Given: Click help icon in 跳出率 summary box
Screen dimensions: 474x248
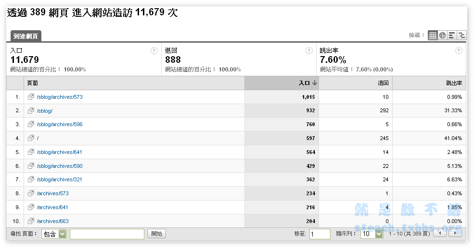Looking at the screenshot, I should (x=459, y=50).
